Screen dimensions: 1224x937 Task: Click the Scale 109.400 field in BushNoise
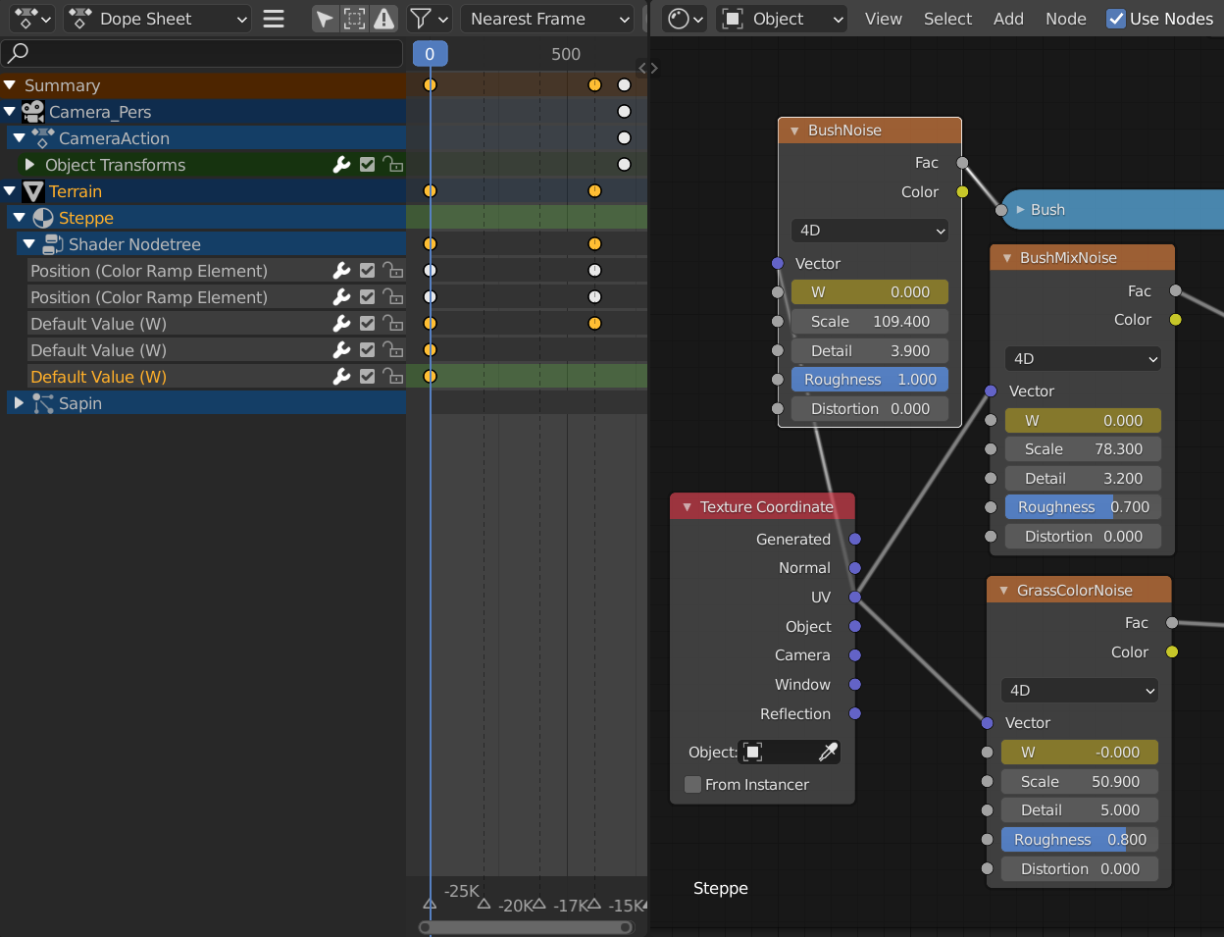coord(870,321)
